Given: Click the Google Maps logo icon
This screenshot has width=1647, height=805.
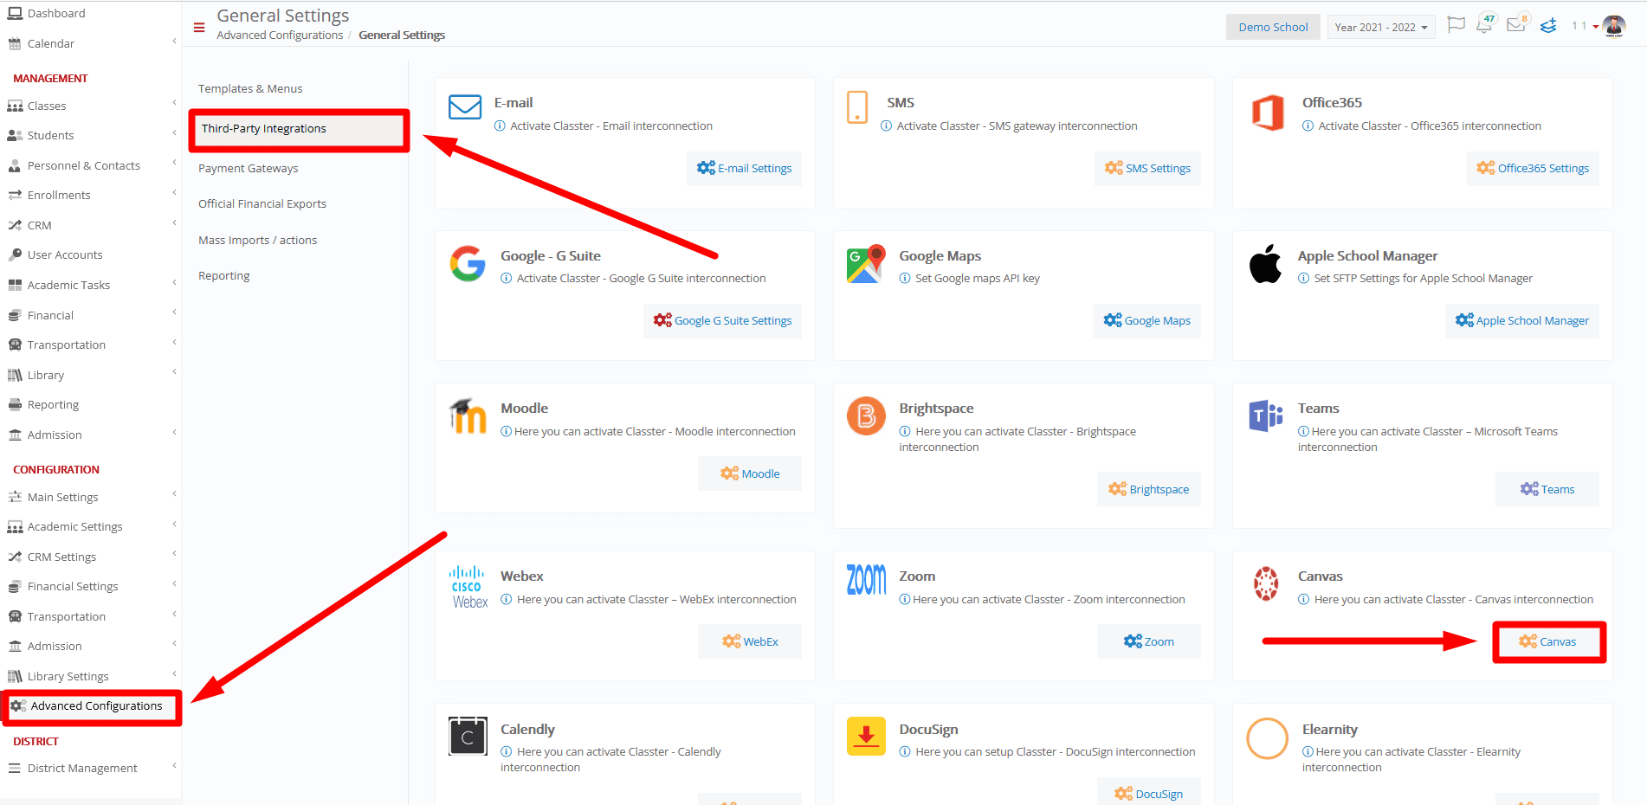Looking at the screenshot, I should click(x=866, y=263).
